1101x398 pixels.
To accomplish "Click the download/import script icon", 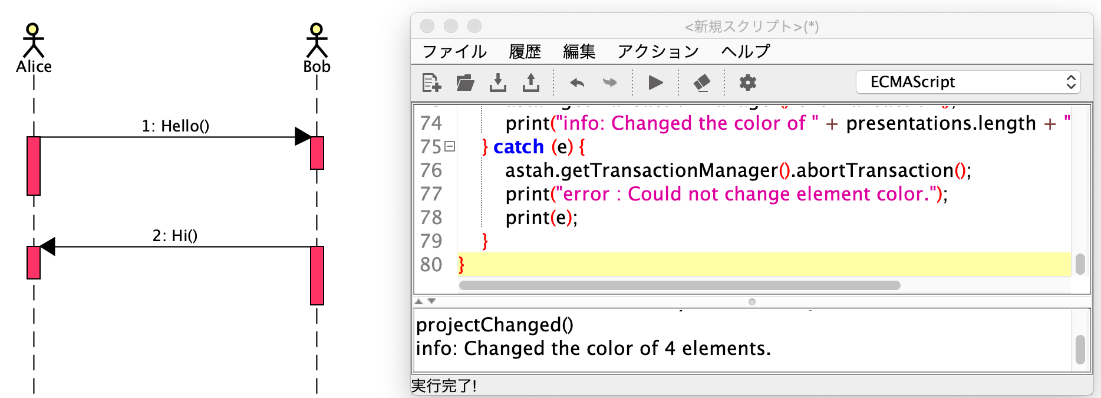I will [x=498, y=83].
